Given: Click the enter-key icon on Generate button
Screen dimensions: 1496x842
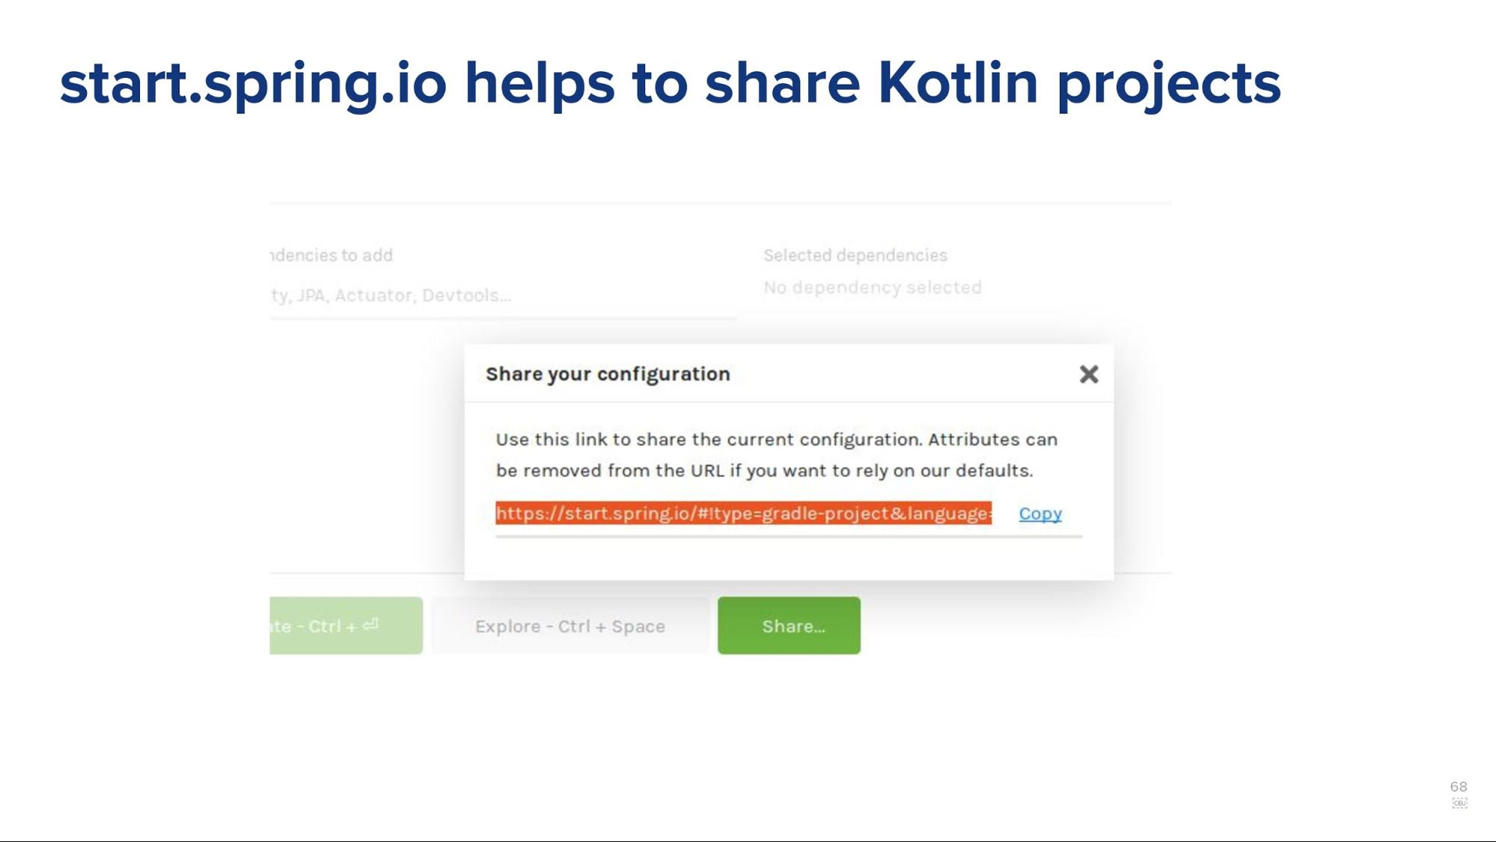Looking at the screenshot, I should pos(371,624).
